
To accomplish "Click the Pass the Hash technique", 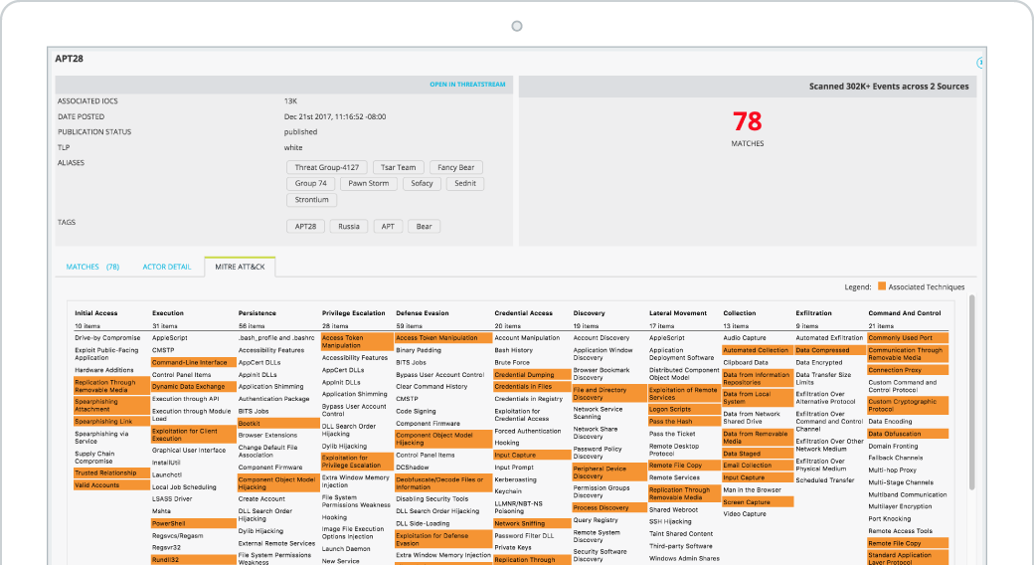I will pos(684,421).
